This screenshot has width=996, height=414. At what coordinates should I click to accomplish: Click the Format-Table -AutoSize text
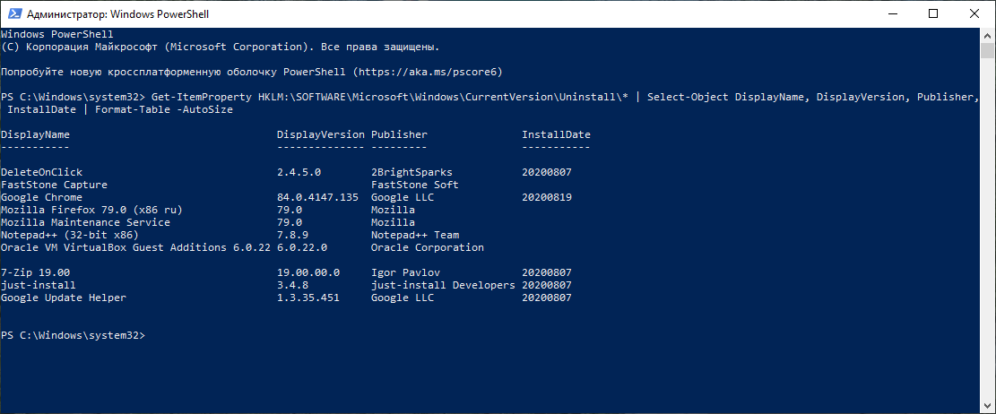pos(164,110)
